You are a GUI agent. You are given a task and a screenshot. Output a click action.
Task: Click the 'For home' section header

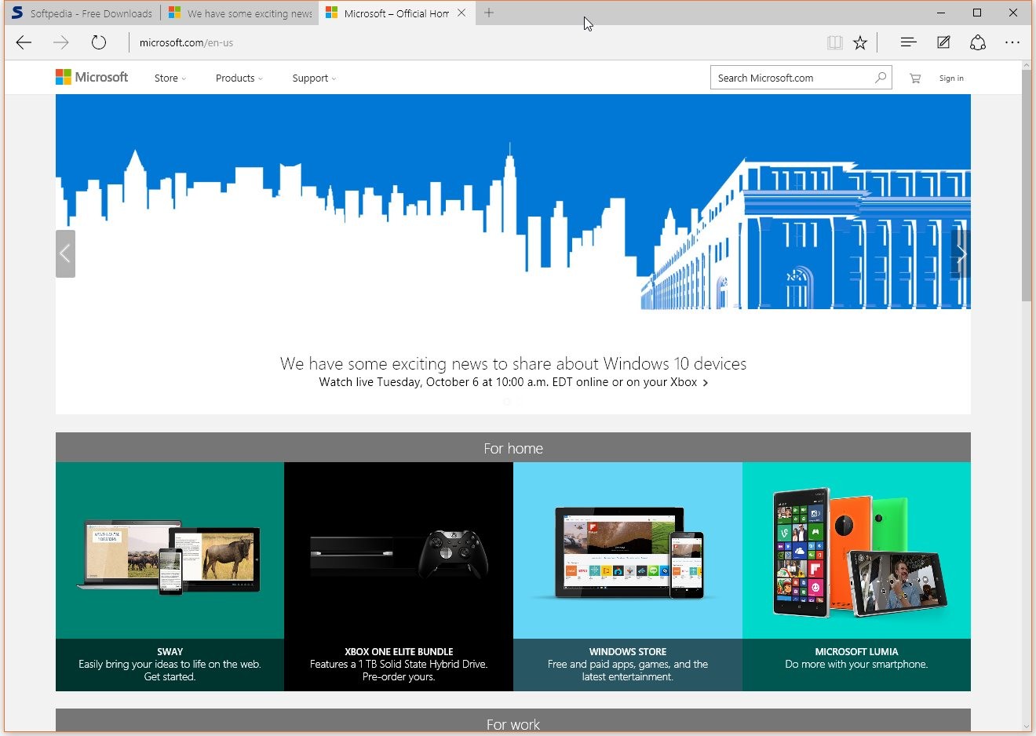click(x=513, y=448)
